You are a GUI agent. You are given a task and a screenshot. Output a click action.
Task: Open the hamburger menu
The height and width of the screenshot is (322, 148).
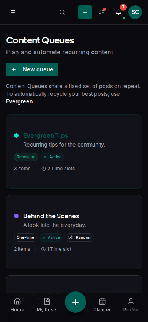pyautogui.click(x=13, y=12)
